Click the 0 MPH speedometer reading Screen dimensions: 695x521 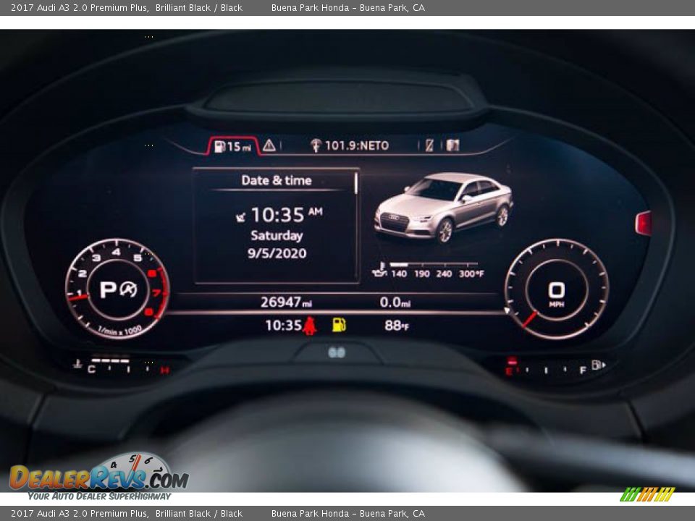click(556, 295)
